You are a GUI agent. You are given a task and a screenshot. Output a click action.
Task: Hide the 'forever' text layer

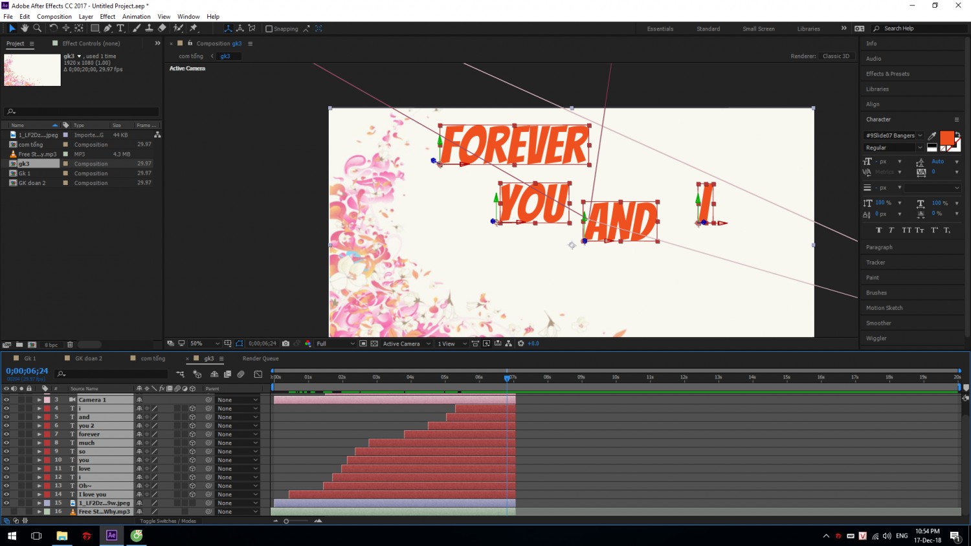[6, 434]
